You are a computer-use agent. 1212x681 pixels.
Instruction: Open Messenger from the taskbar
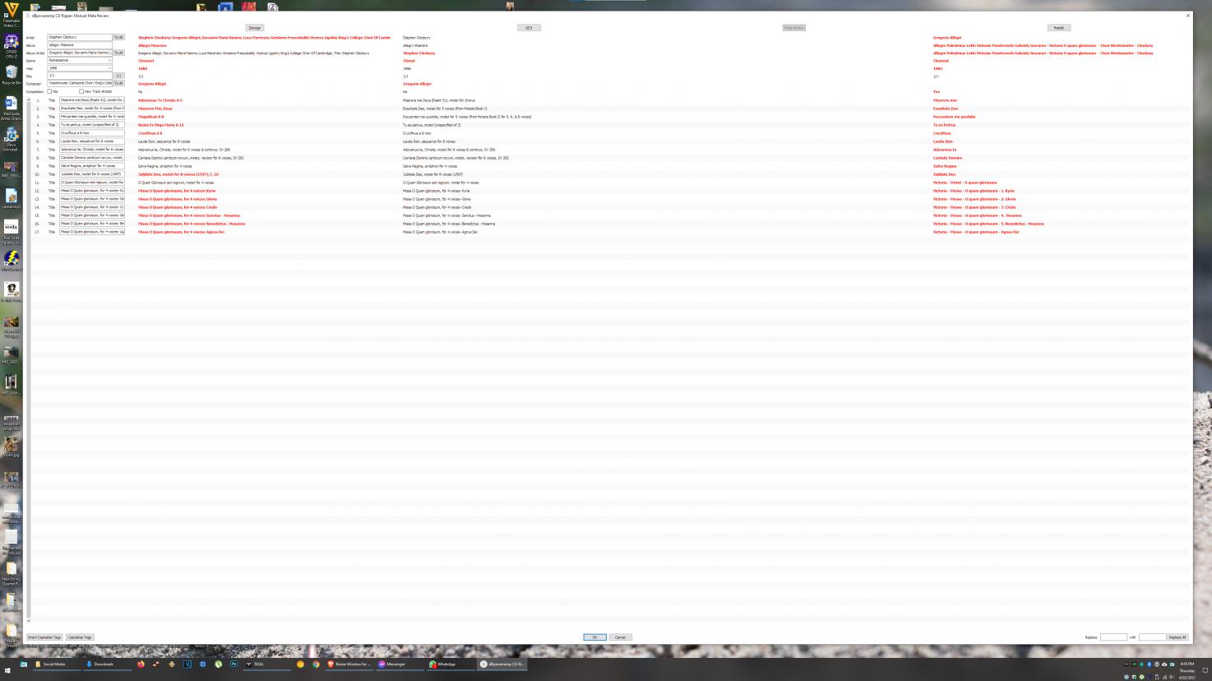[392, 664]
